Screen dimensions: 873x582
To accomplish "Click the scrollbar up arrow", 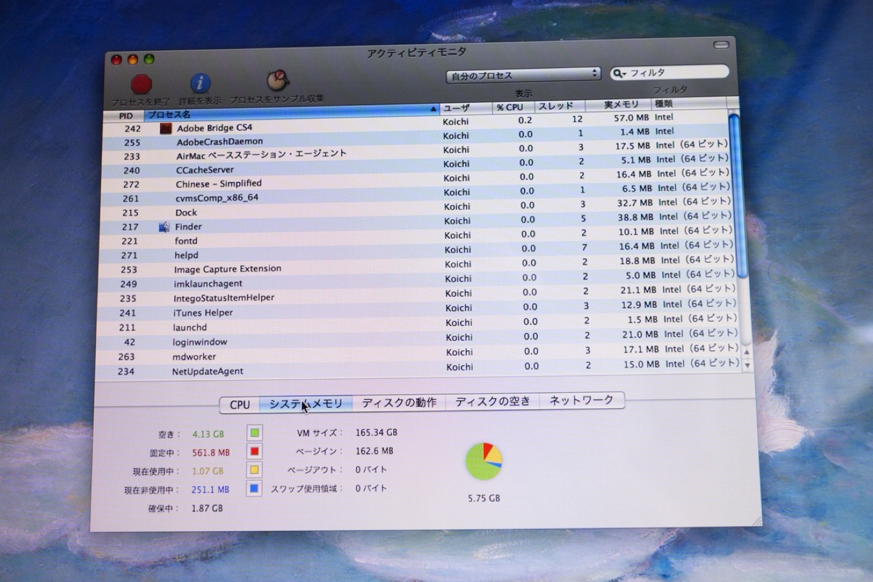I will (x=747, y=352).
